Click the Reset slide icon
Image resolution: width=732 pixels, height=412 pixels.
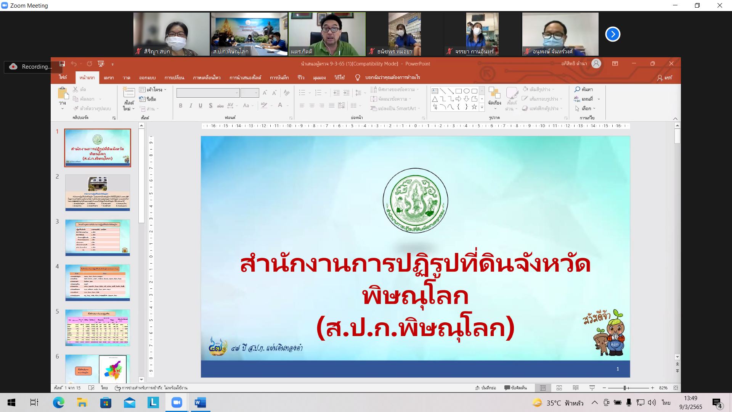pos(142,99)
